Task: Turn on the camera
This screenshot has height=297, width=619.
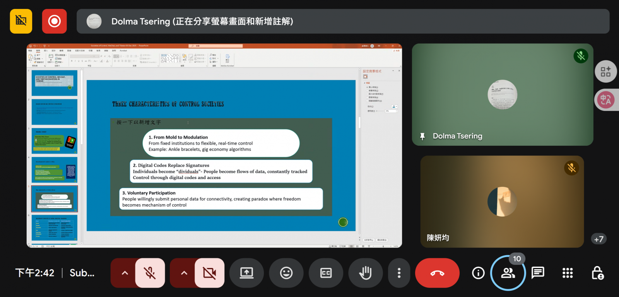Action: tap(209, 273)
